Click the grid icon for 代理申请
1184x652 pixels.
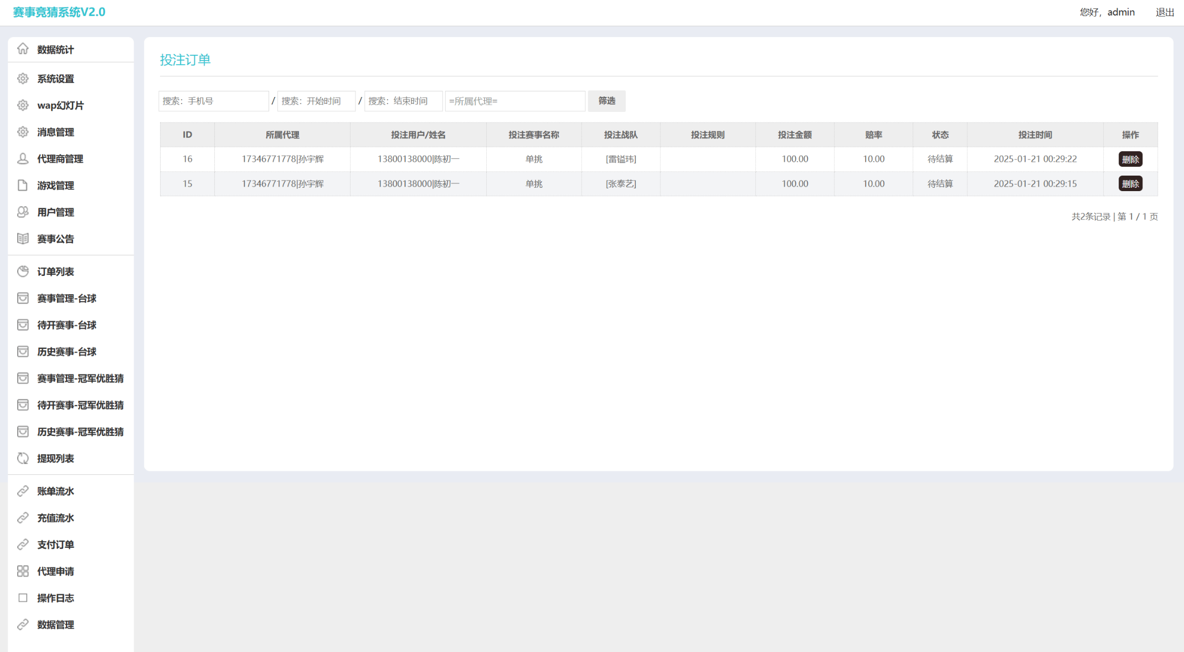23,571
